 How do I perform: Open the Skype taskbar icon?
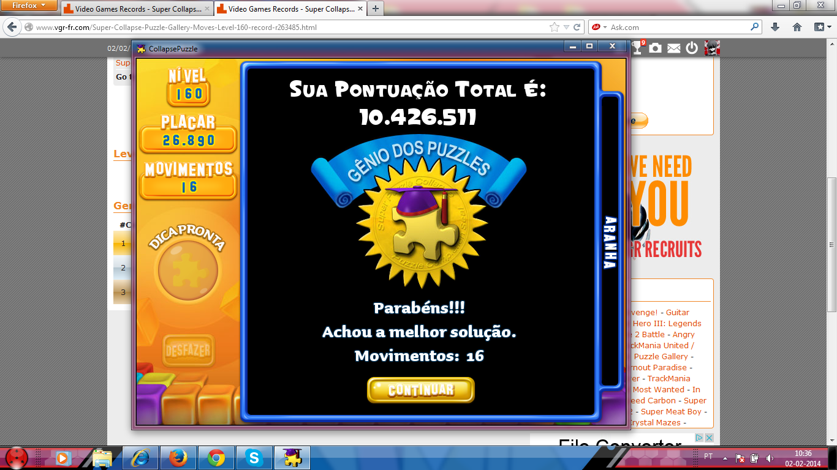[x=254, y=457]
